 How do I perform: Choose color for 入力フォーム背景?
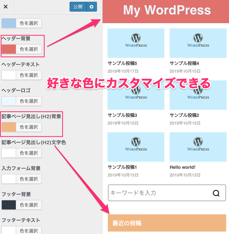(29, 179)
